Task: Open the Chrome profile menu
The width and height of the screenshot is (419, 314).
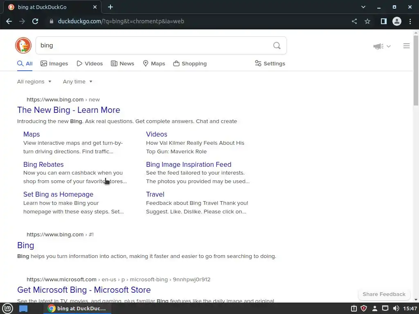Action: 397,21
